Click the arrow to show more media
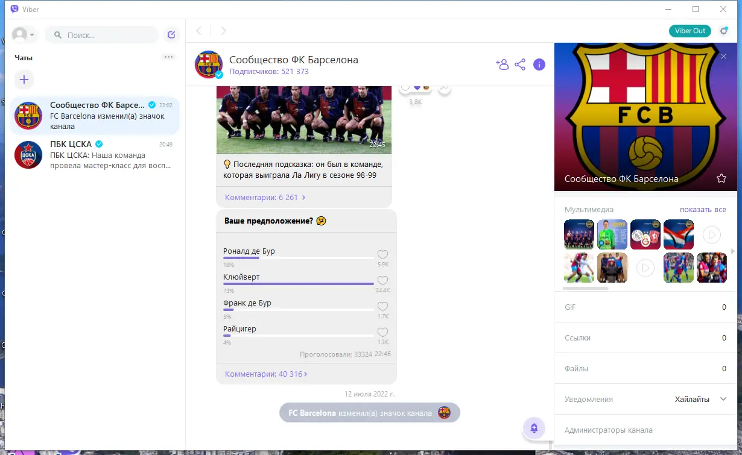This screenshot has width=742, height=455. (x=732, y=251)
